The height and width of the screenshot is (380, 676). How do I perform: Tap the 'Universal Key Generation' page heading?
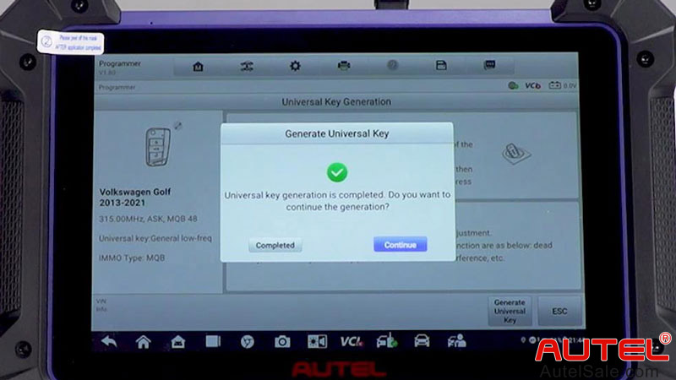click(x=336, y=101)
